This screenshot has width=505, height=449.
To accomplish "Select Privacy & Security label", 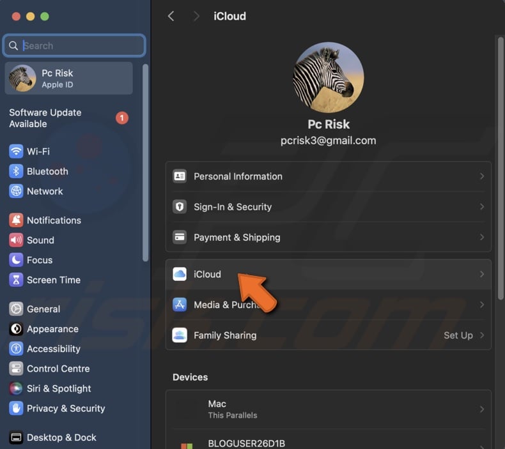I will coord(66,409).
